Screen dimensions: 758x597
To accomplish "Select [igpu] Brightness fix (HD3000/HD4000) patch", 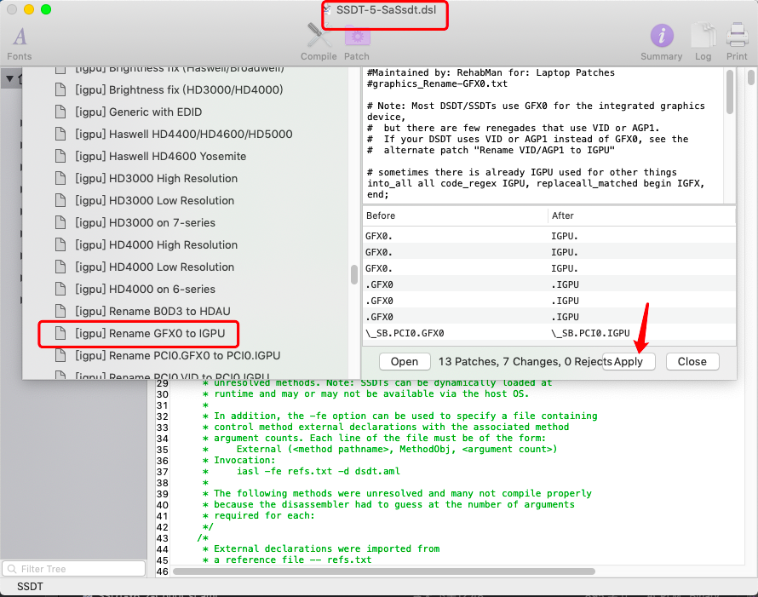I will [x=179, y=89].
